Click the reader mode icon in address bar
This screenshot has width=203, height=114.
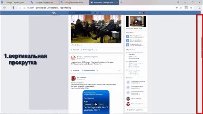click(x=177, y=8)
